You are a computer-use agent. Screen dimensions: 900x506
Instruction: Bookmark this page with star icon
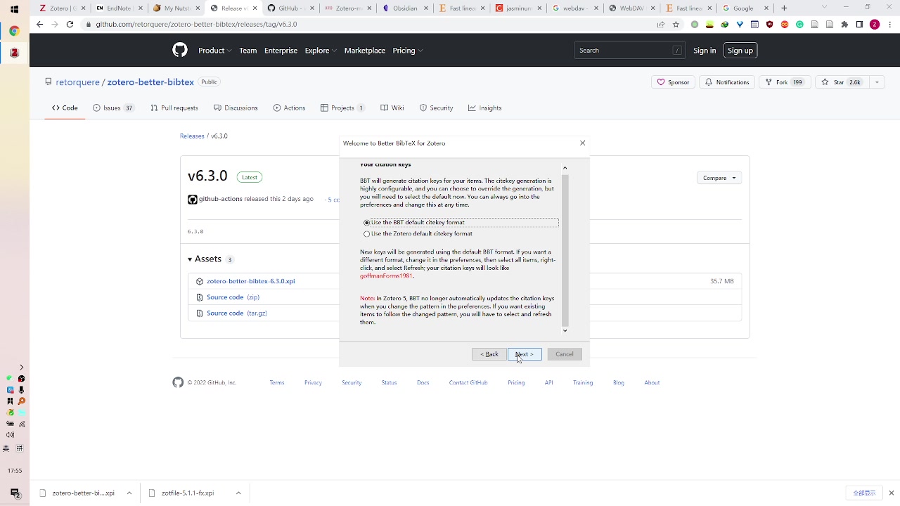(676, 24)
